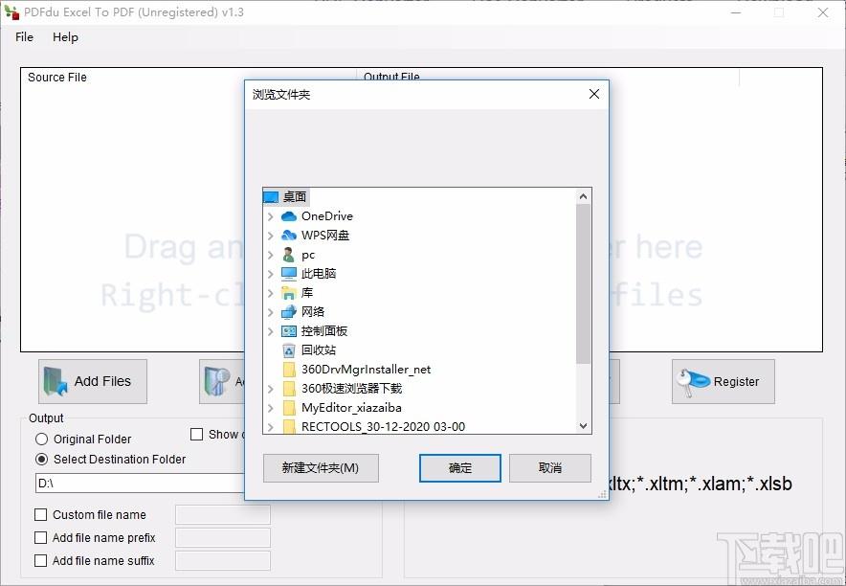Select the OneDrive tree item label

(x=327, y=216)
